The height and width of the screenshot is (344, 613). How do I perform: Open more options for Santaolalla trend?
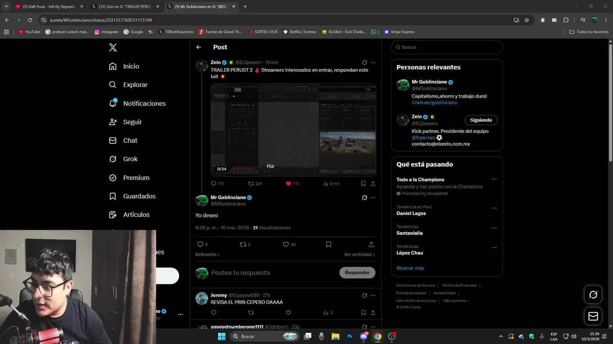[494, 228]
